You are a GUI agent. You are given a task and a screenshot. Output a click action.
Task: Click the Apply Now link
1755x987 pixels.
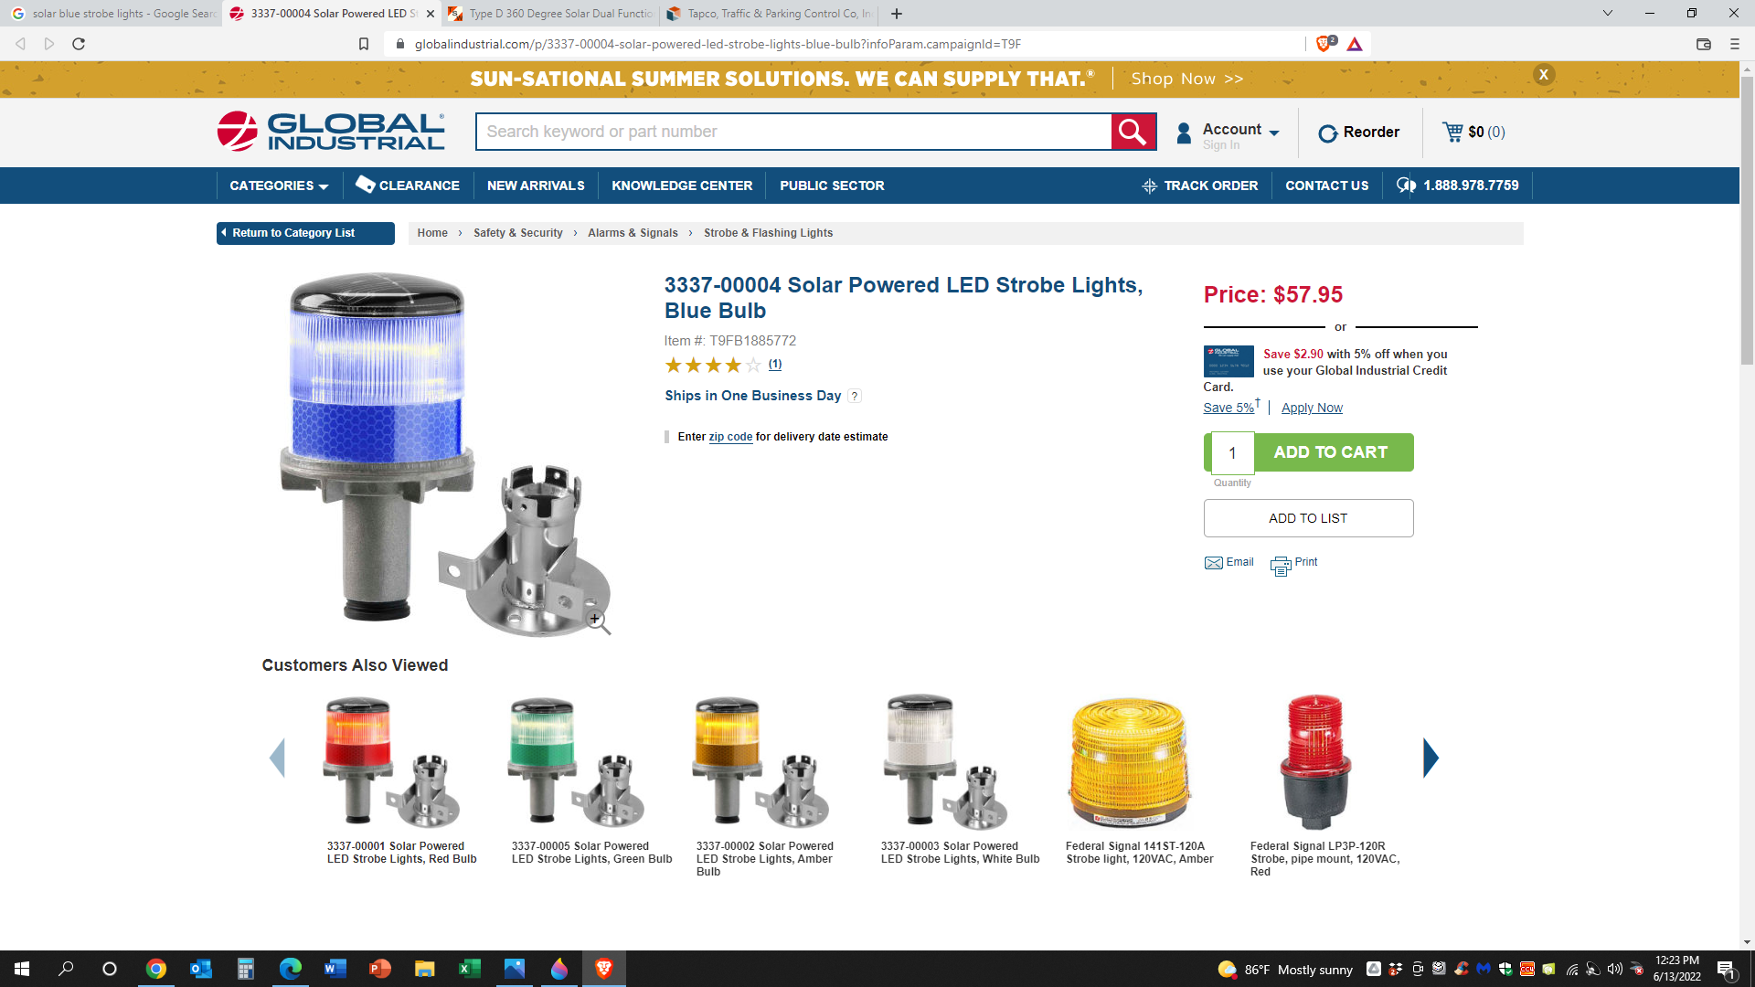[x=1312, y=408]
